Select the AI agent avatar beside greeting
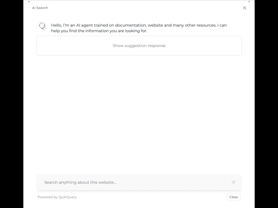 pyautogui.click(x=43, y=26)
